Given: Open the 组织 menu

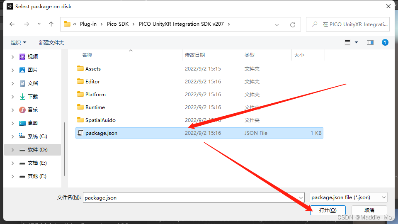Looking at the screenshot, I should (18, 42).
